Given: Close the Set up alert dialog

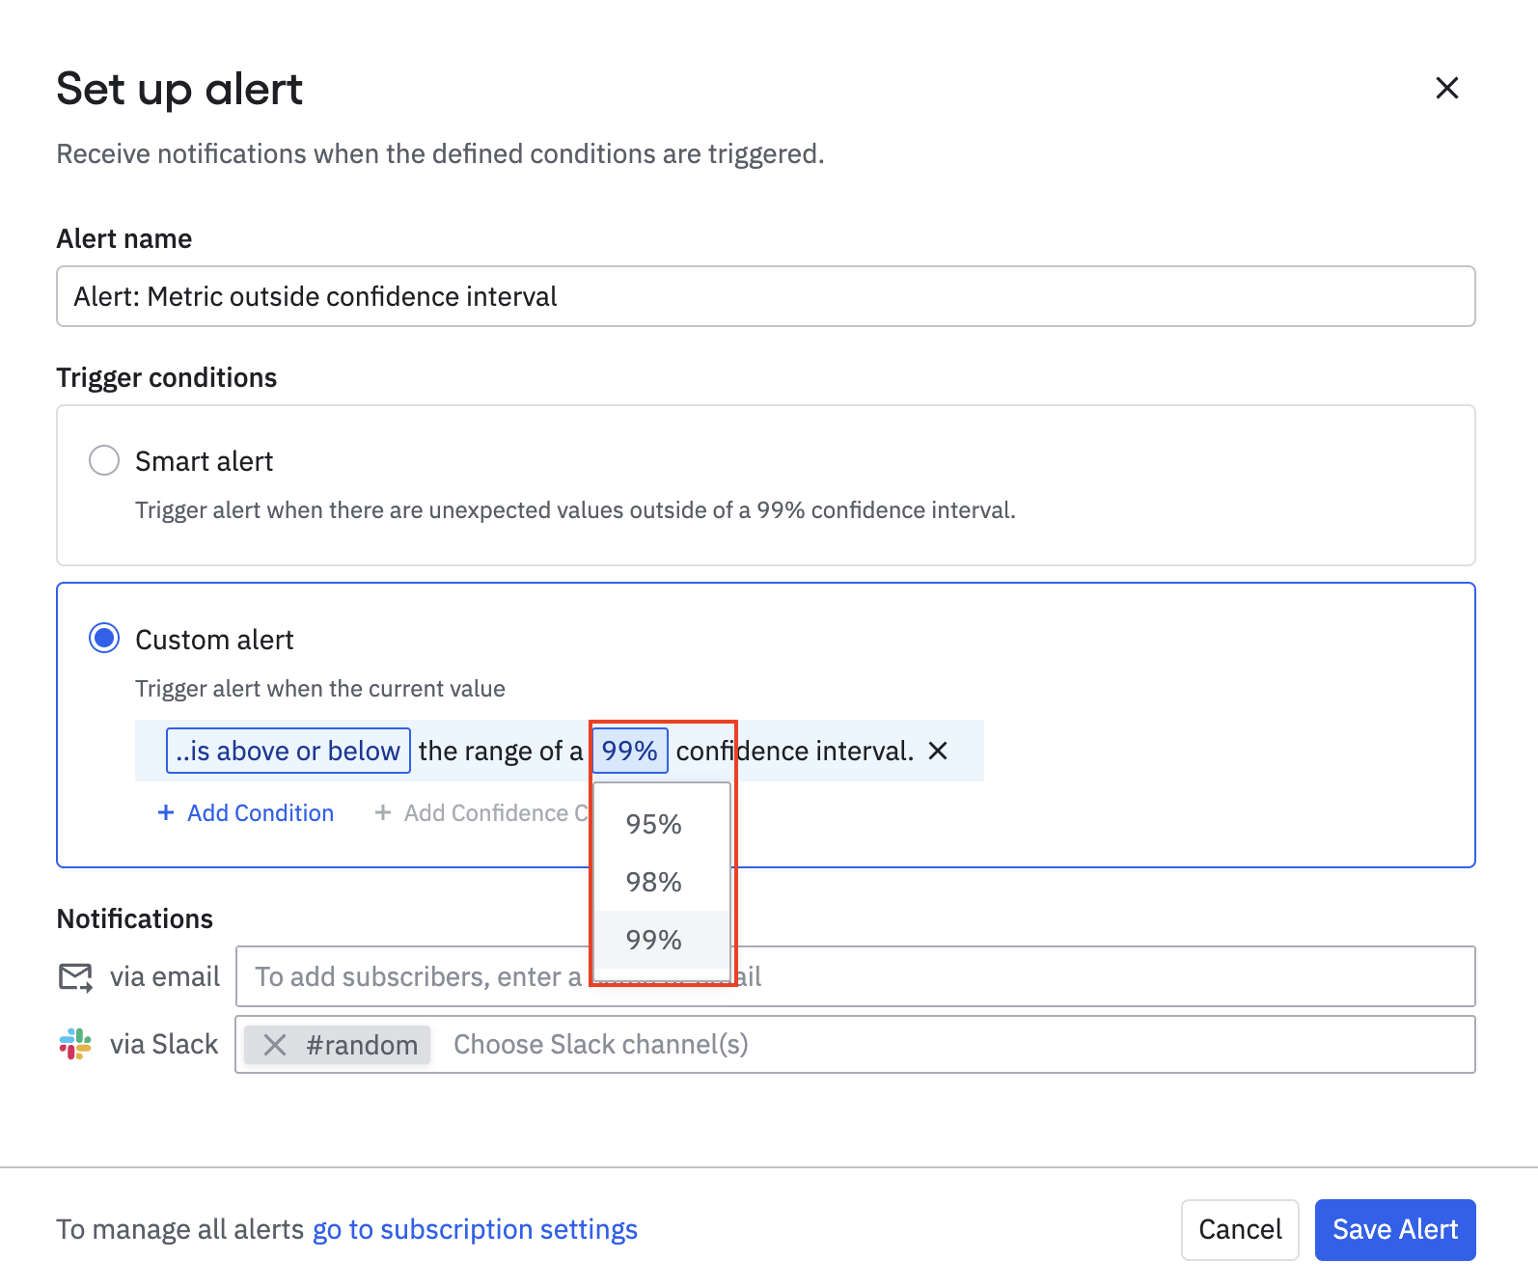Looking at the screenshot, I should pos(1446,88).
